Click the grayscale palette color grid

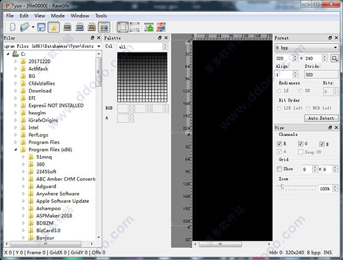(x=142, y=77)
